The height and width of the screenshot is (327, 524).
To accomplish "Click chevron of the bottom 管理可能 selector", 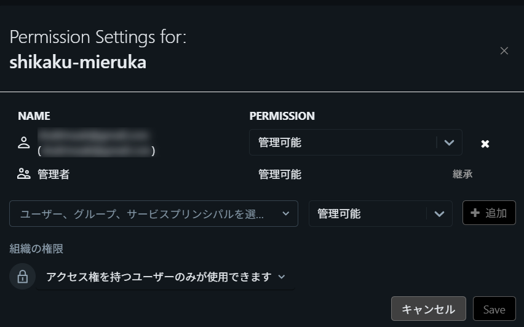I will (439, 214).
